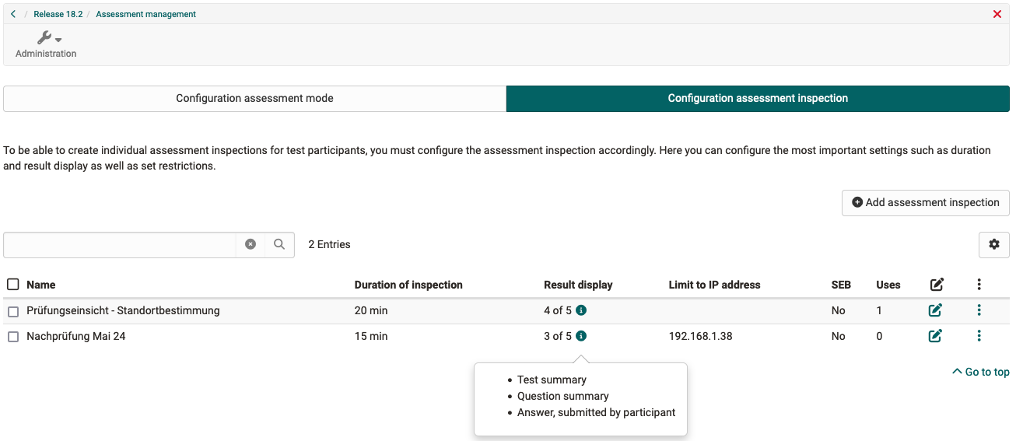Image resolution: width=1016 pixels, height=441 pixels.
Task: Run search with magnifier icon
Action: click(279, 244)
